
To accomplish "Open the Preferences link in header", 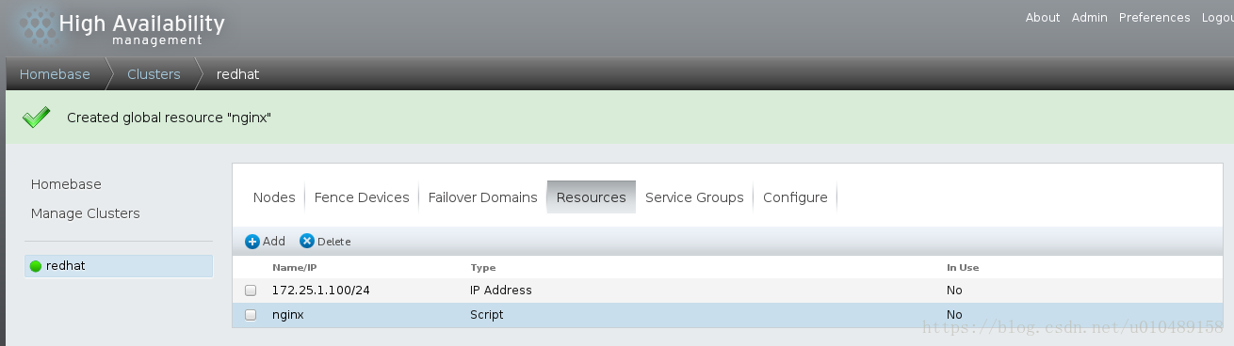I will 1155,18.
